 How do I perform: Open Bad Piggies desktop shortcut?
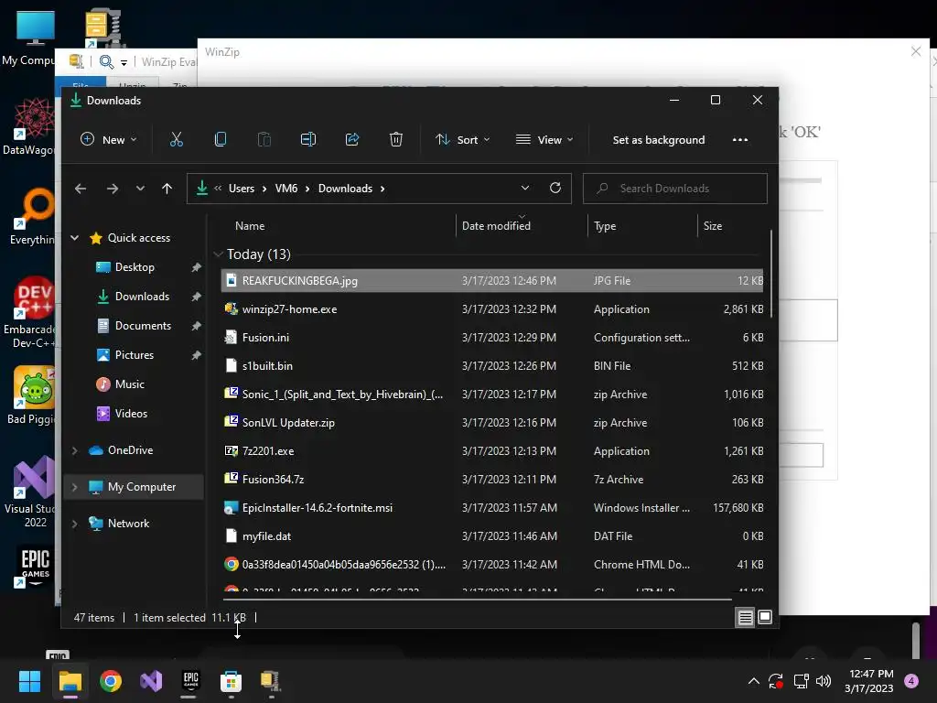(34, 396)
